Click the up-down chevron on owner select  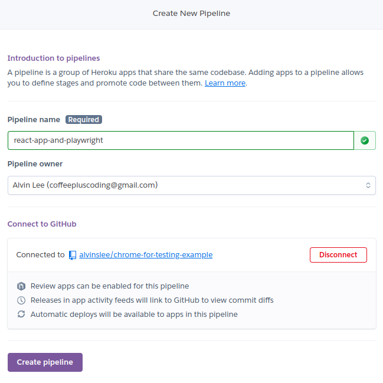[368, 185]
